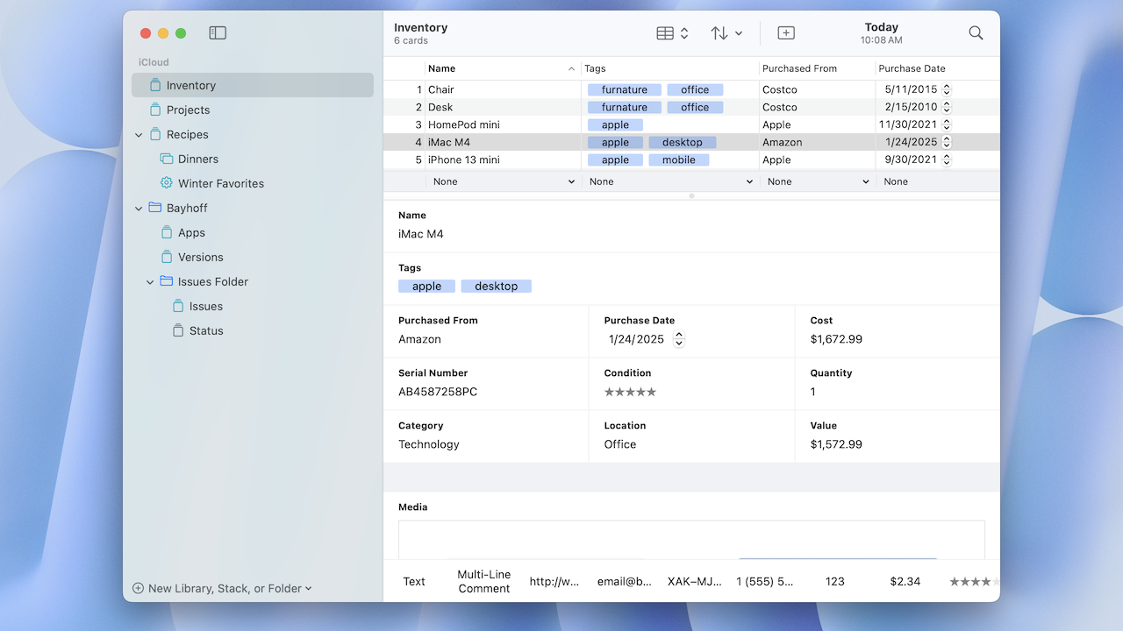This screenshot has width=1123, height=631.
Task: Click the Issues Folder folder icon
Action: 167,281
